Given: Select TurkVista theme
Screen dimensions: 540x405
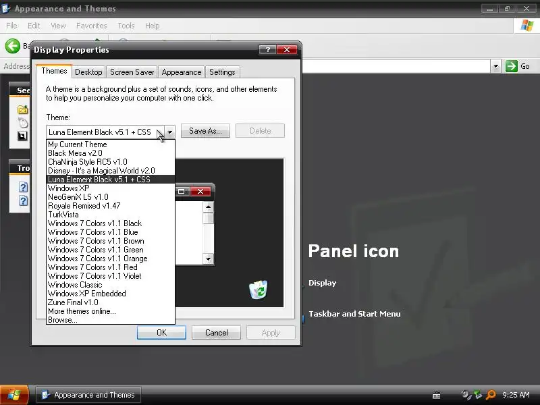Looking at the screenshot, I should point(111,215).
